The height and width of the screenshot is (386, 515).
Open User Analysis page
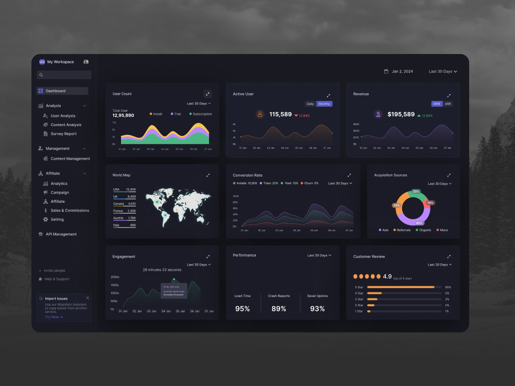[63, 116]
